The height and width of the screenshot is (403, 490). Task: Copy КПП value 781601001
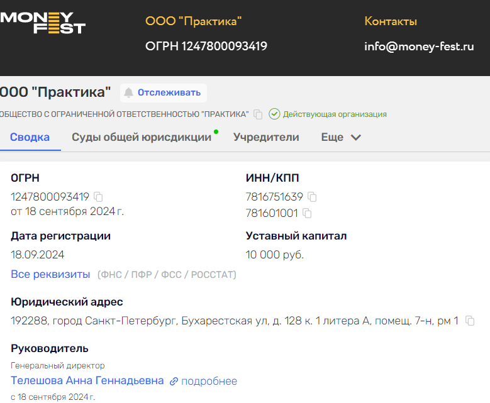pyautogui.click(x=307, y=213)
